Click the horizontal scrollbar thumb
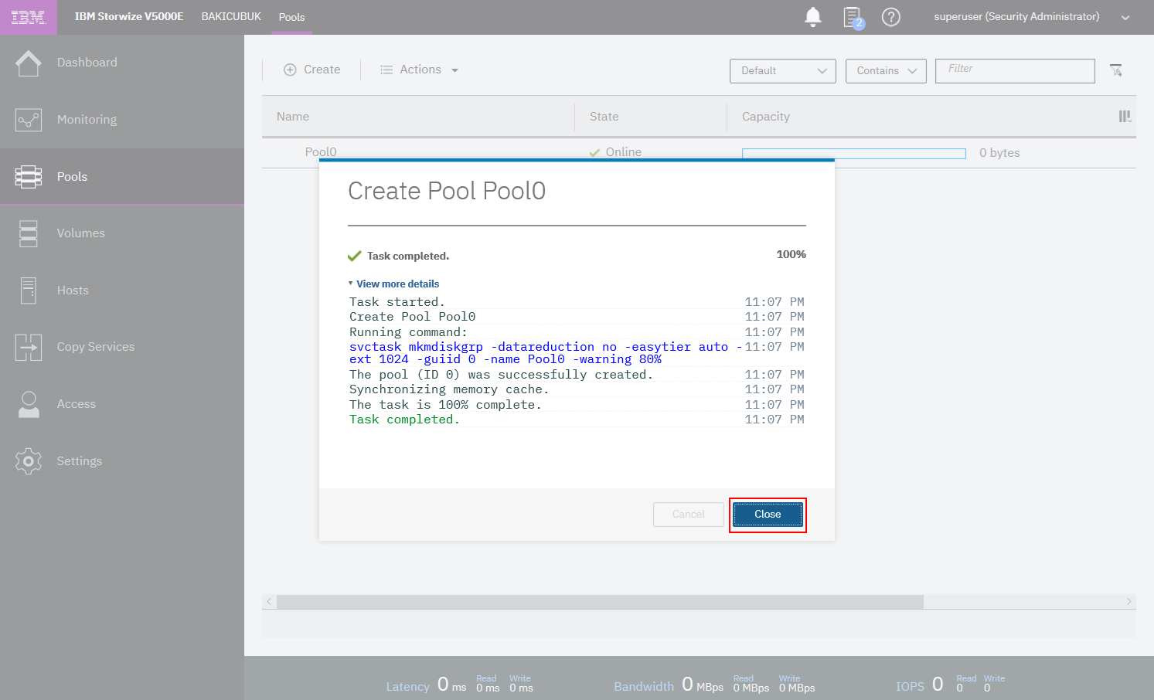 point(600,602)
